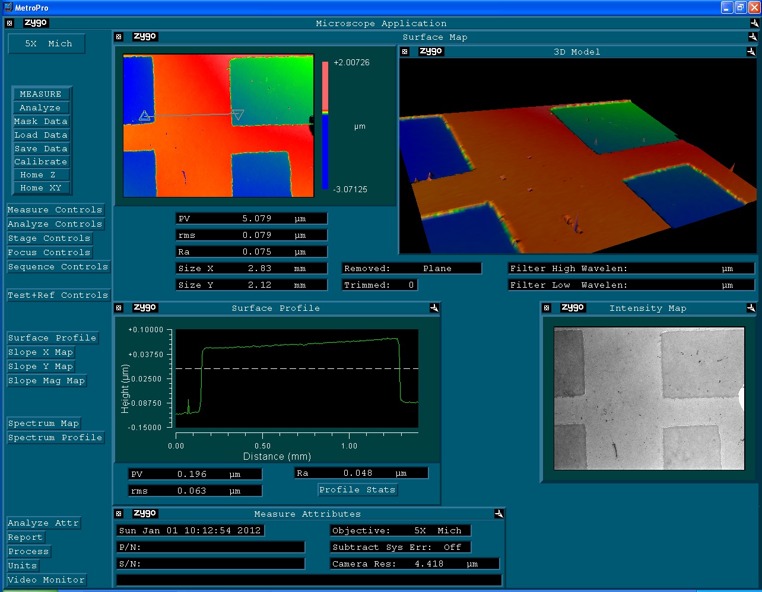Click the P/N input field
This screenshot has height=592, width=762.
211,547
